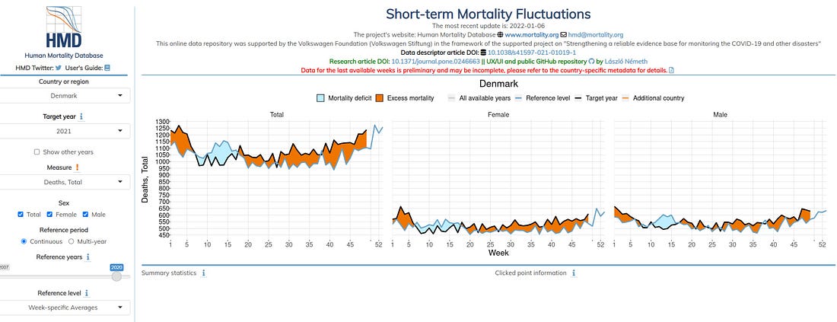837x322 pixels.
Task: Select the Multi-year reference period option
Action: point(71,241)
